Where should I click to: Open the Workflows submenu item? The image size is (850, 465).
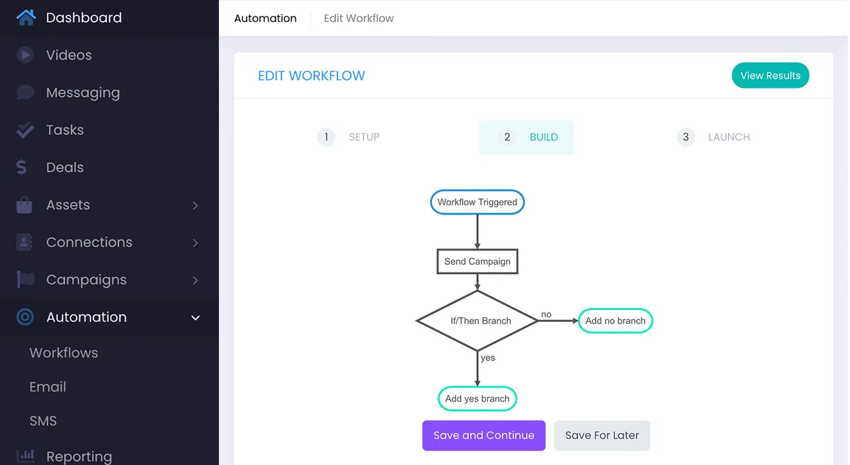pyautogui.click(x=64, y=353)
